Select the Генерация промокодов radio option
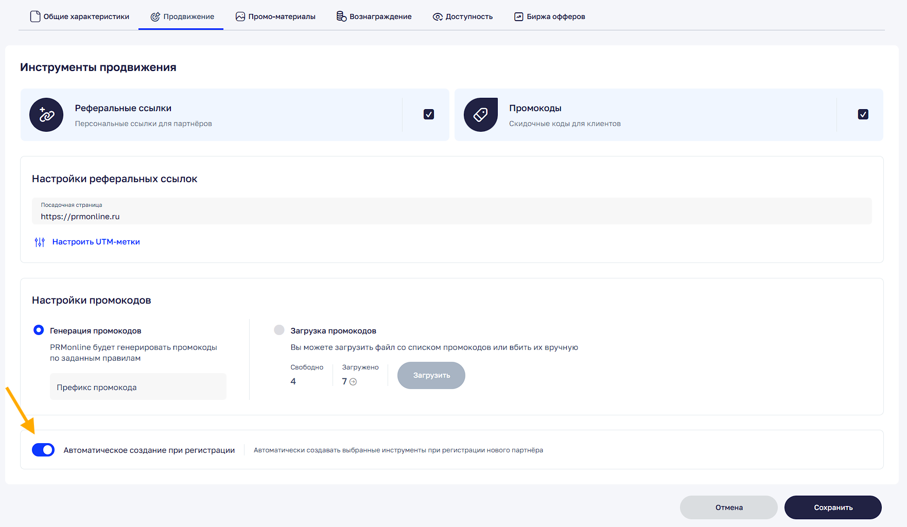The image size is (907, 527). [39, 330]
